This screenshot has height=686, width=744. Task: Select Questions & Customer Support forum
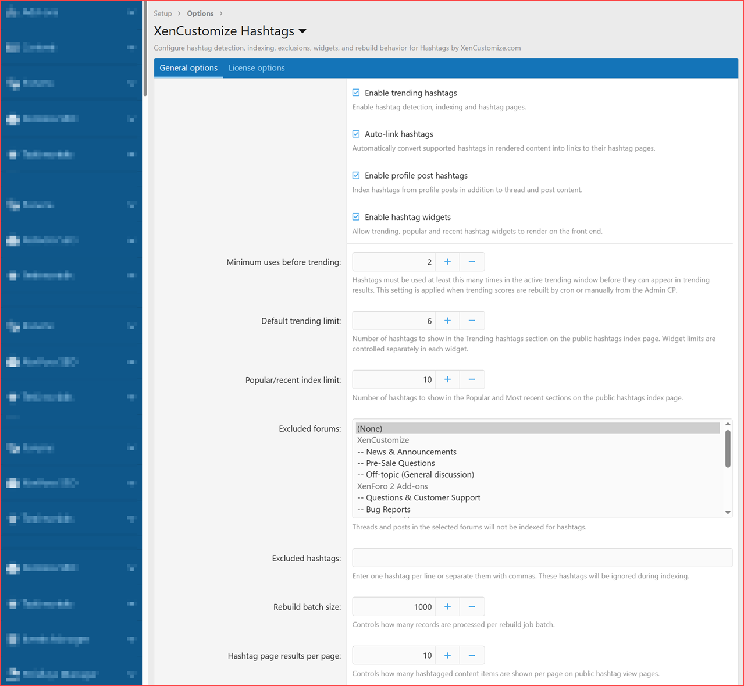click(x=537, y=497)
